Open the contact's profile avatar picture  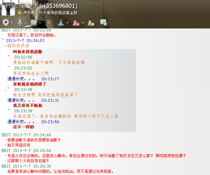click(x=8, y=8)
